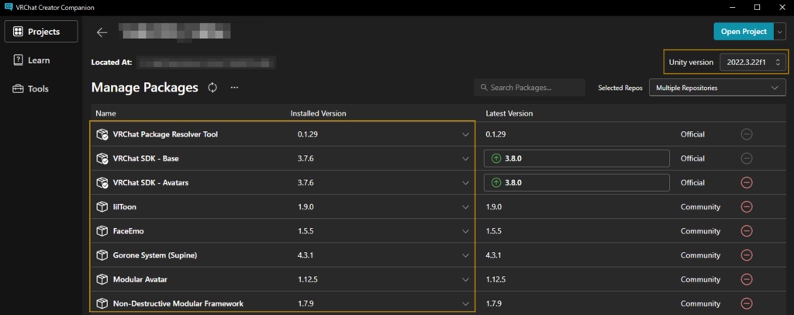Click the Community label in the lilToon row
794x315 pixels.
coord(700,206)
